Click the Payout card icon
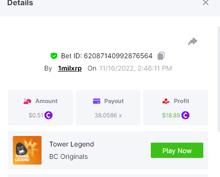220x177 pixels. click(x=96, y=101)
